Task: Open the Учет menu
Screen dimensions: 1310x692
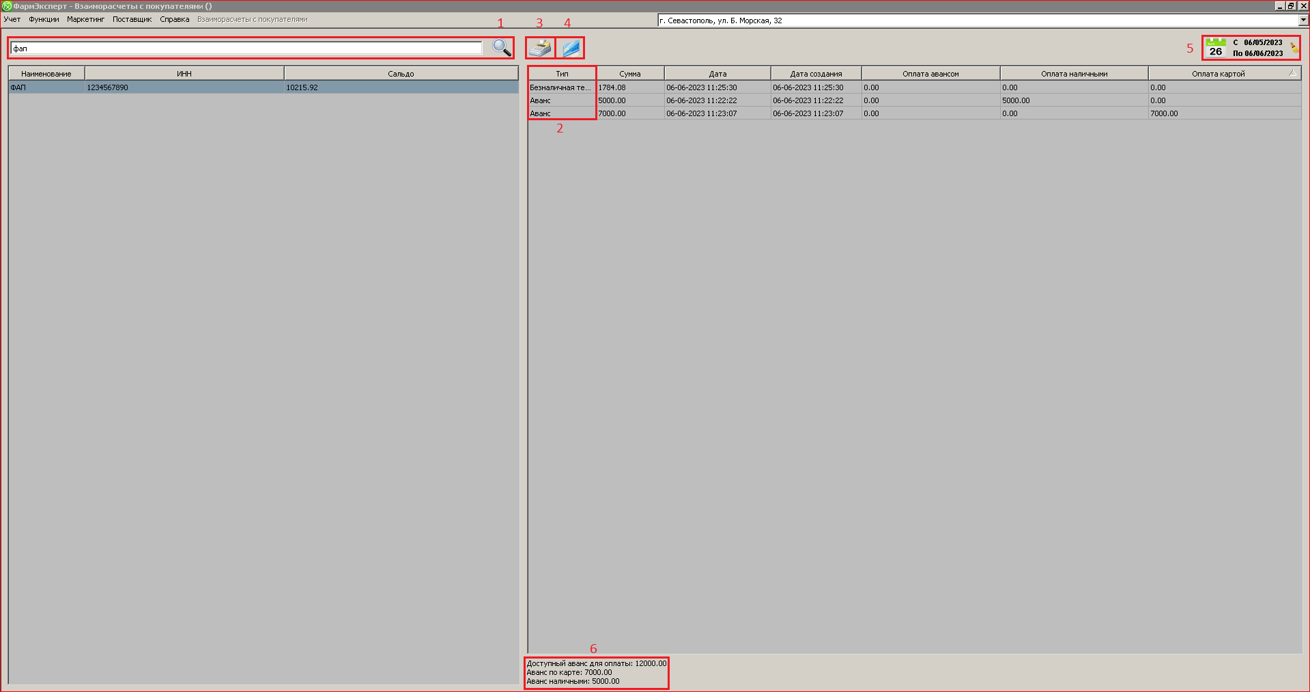Action: pos(12,19)
